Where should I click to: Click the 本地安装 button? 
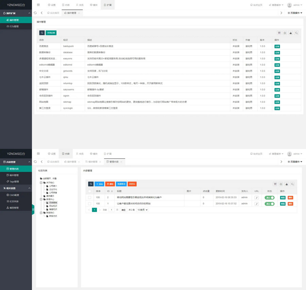[51, 33]
